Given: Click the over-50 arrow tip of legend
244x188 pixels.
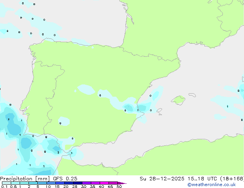Looking at the screenshot, I should click(x=122, y=183).
